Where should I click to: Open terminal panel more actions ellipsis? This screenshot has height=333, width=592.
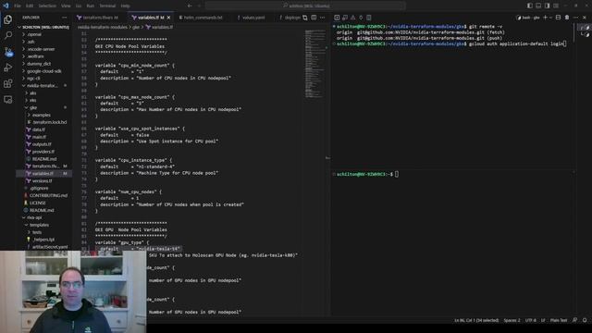click(575, 18)
